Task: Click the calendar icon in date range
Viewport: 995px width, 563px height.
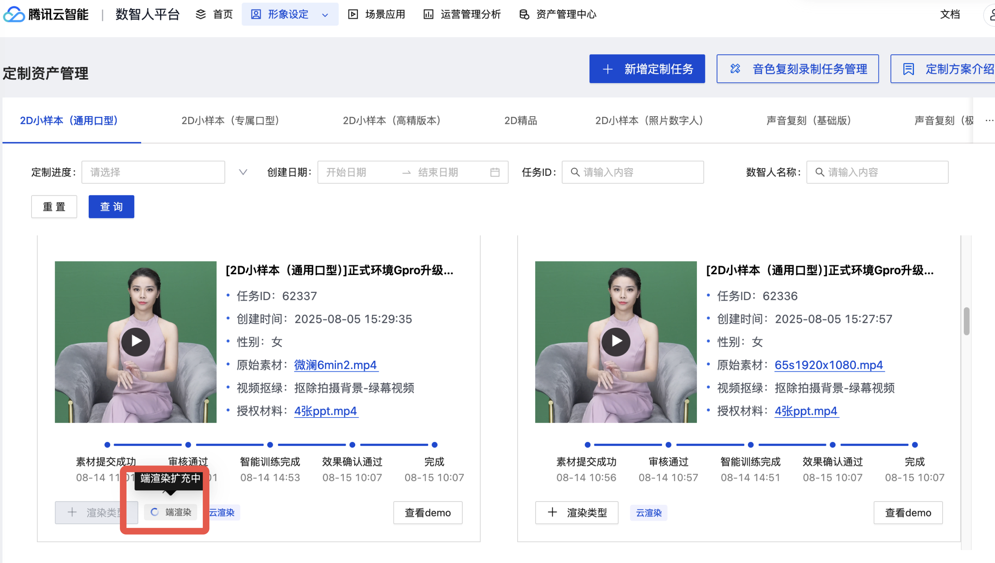Action: point(495,172)
